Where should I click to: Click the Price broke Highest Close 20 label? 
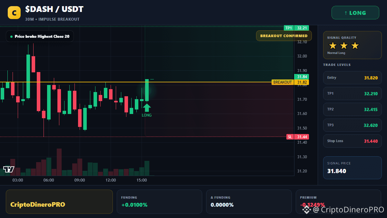point(40,36)
